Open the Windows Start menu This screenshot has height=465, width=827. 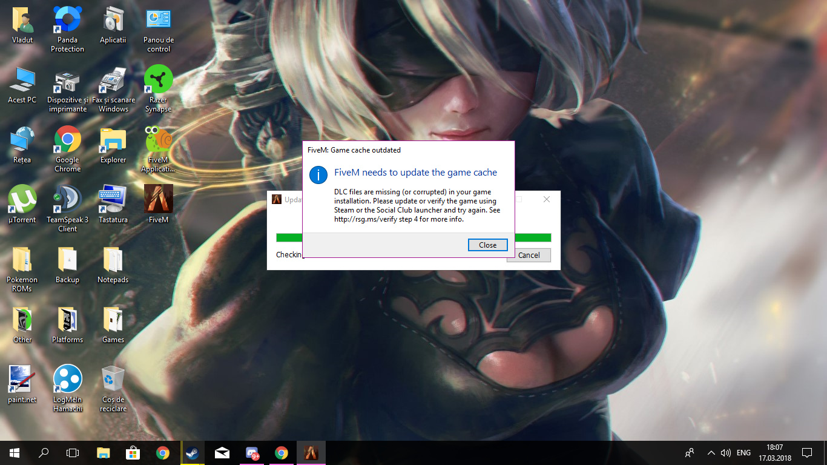pyautogui.click(x=15, y=453)
